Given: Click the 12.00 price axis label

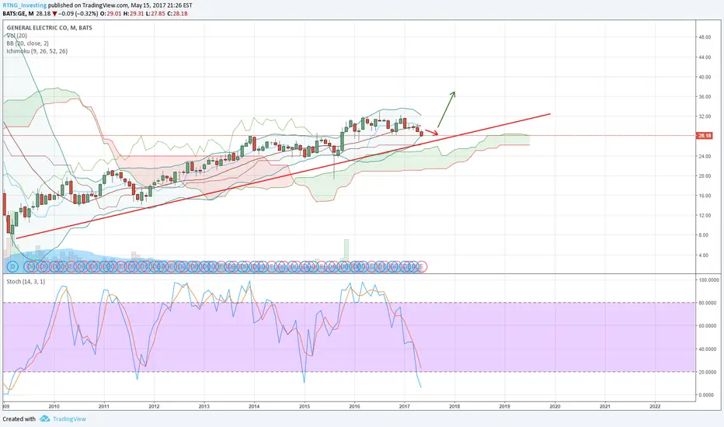Looking at the screenshot, I should tap(705, 216).
